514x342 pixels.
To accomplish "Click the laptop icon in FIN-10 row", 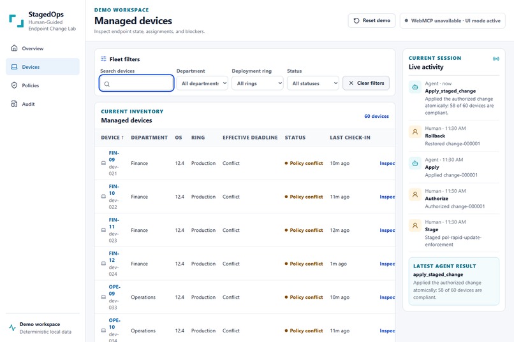I will pyautogui.click(x=103, y=197).
